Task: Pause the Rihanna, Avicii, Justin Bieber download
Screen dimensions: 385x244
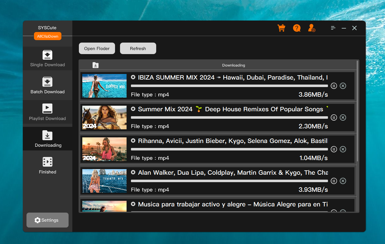Action: 334,149
